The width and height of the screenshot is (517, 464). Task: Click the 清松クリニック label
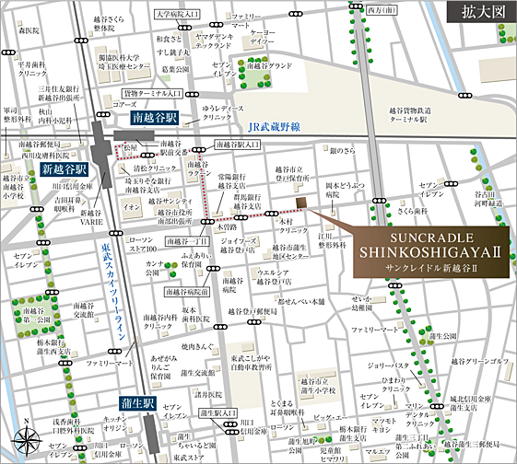click(x=154, y=168)
